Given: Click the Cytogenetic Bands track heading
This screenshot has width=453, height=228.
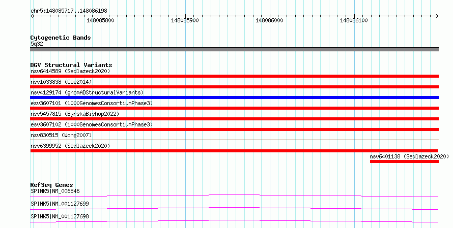Looking at the screenshot, I should point(61,38).
